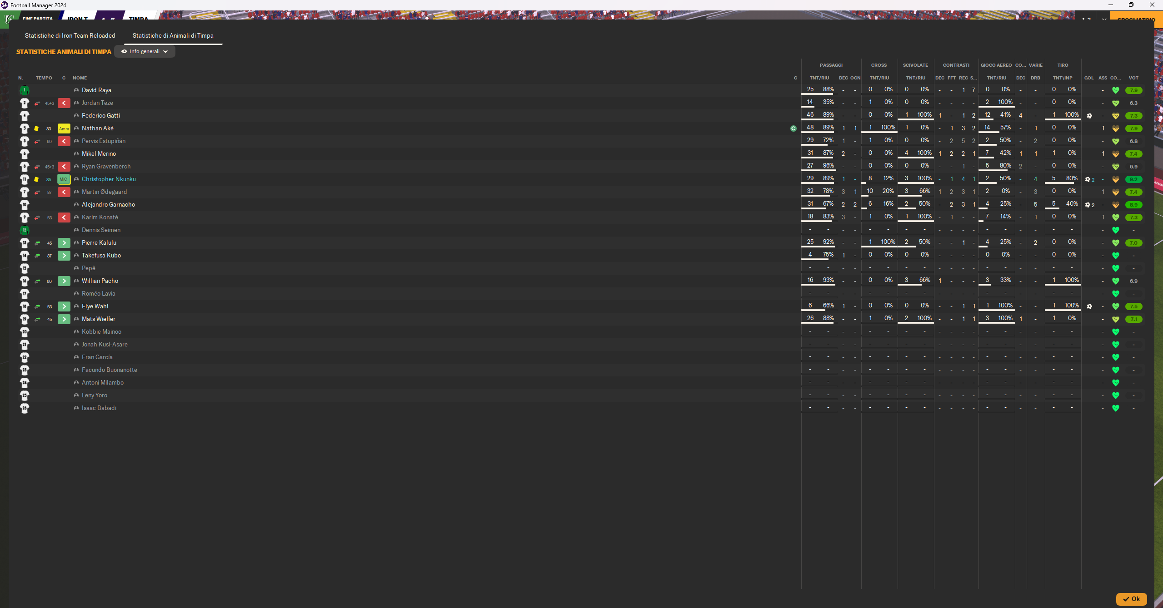Select Statistiche di Animali di Timpa tab
Image resolution: width=1163 pixels, height=608 pixels.
[173, 35]
